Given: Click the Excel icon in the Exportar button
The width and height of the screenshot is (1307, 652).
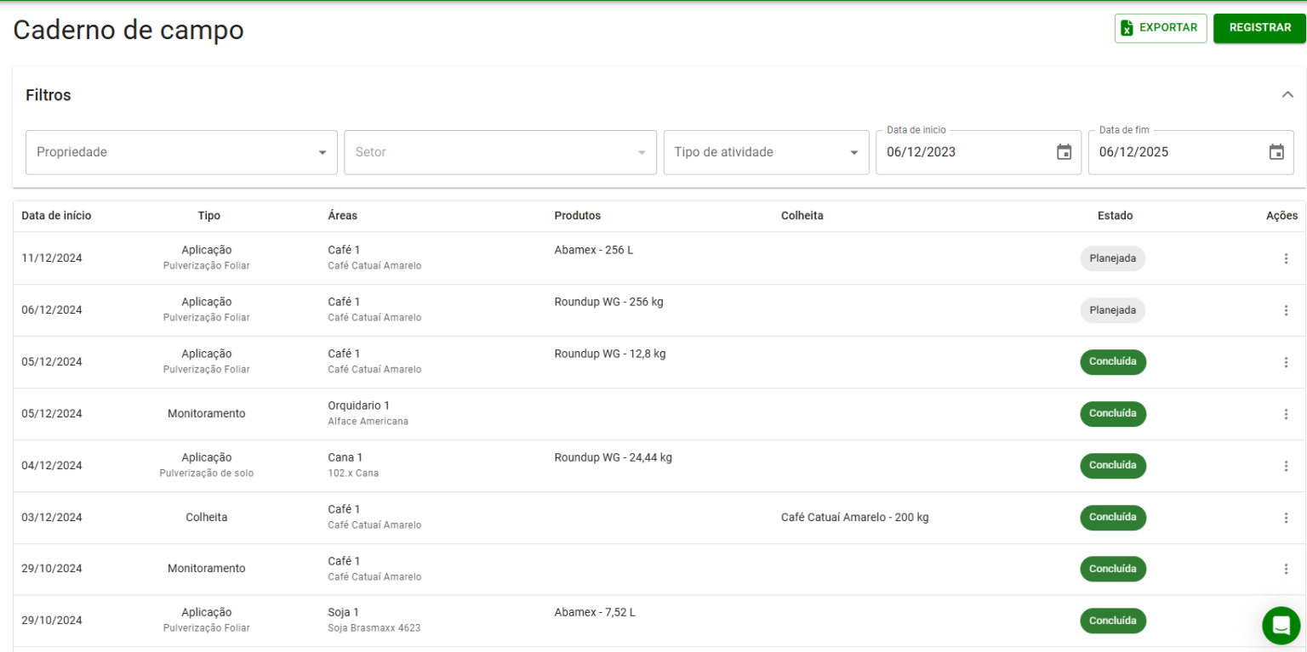Looking at the screenshot, I should pyautogui.click(x=1127, y=28).
